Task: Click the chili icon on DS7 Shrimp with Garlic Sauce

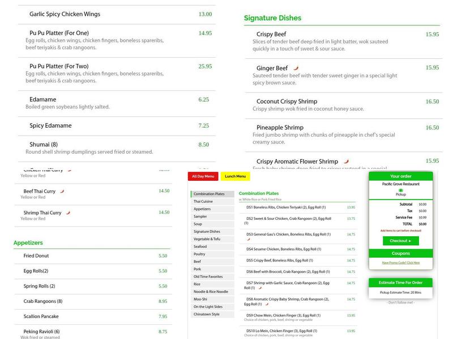Action: pos(259,288)
